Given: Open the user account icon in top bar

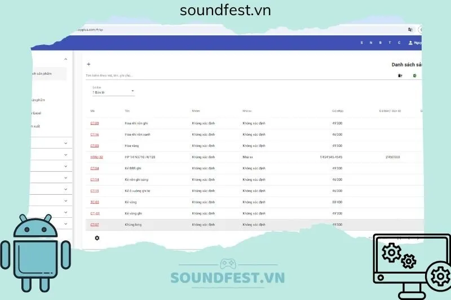Looking at the screenshot, I should click(410, 42).
